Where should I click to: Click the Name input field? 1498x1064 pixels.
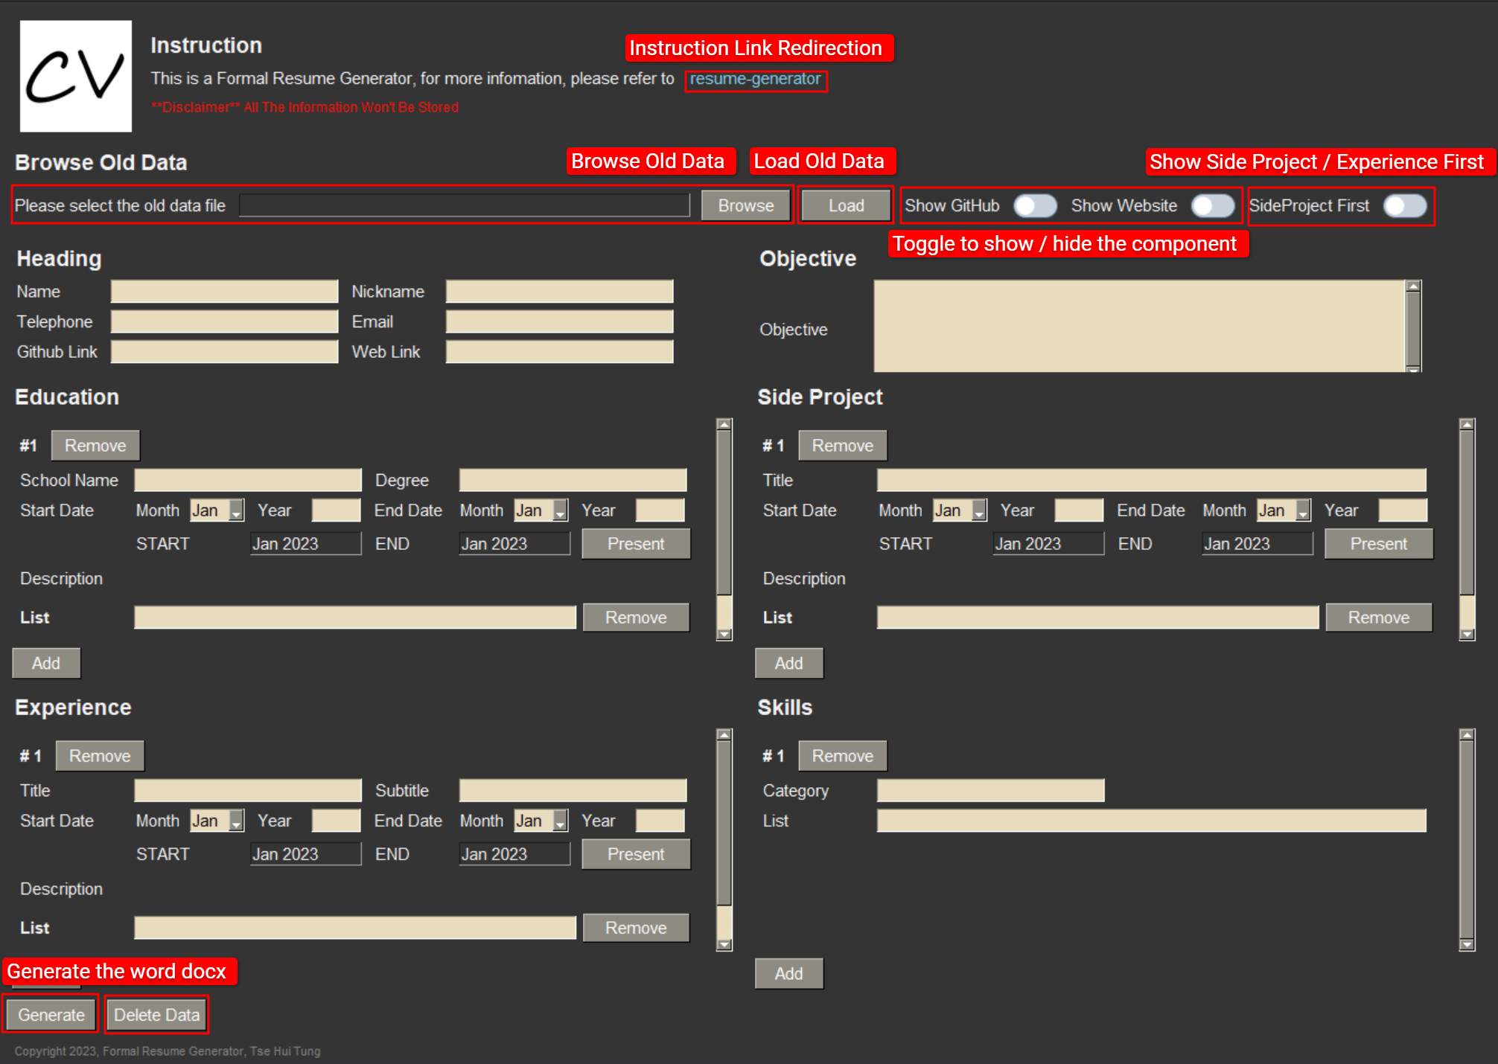224,292
